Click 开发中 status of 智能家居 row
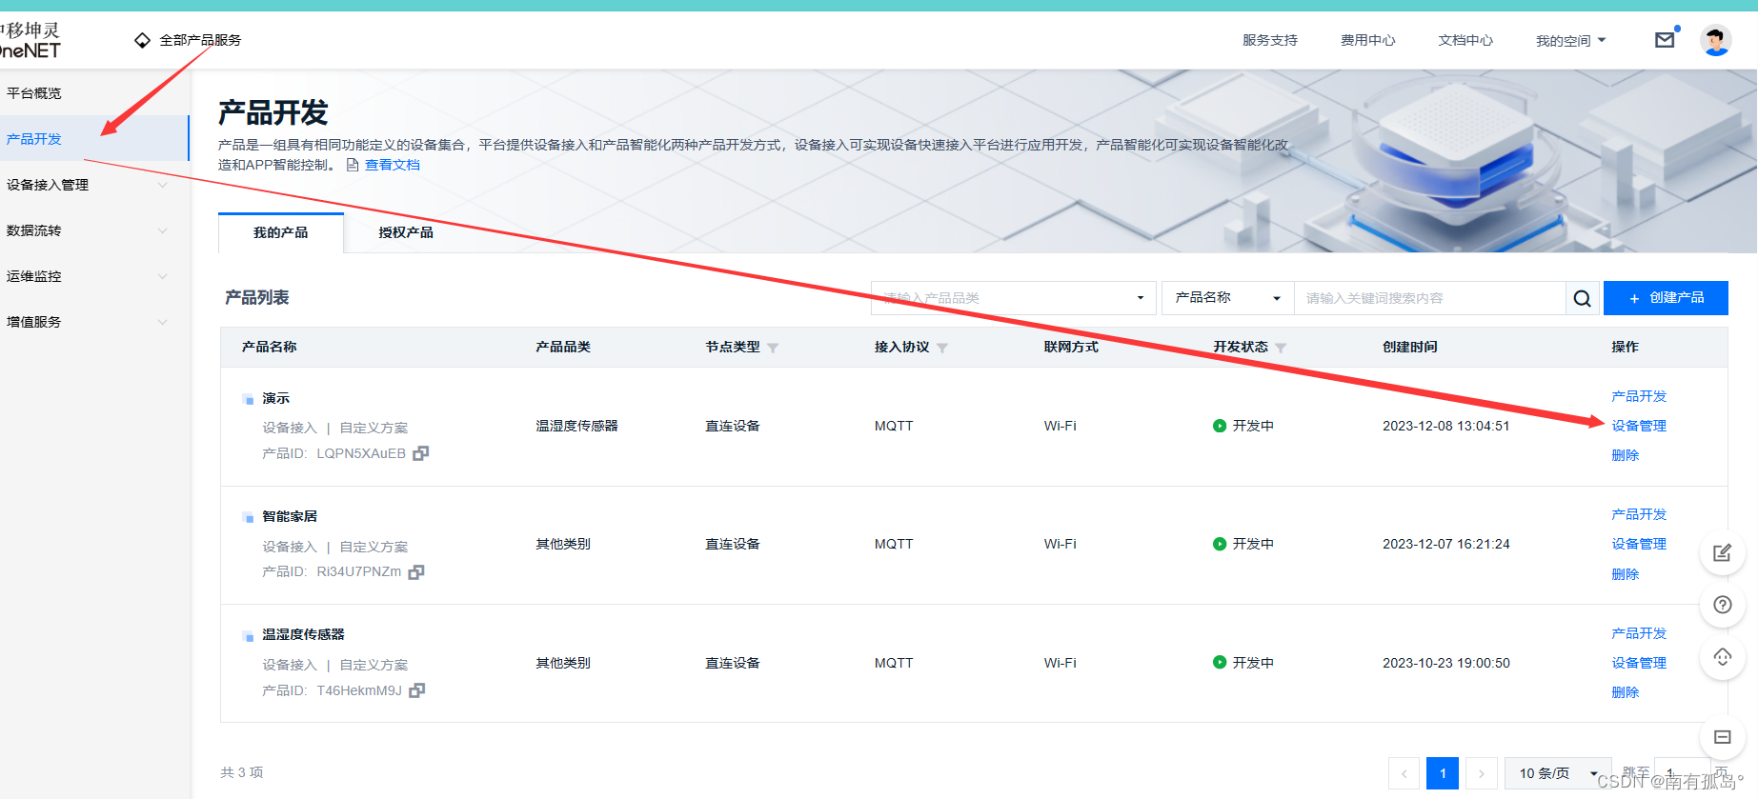Viewport: 1758px width, 799px height. coord(1243,544)
